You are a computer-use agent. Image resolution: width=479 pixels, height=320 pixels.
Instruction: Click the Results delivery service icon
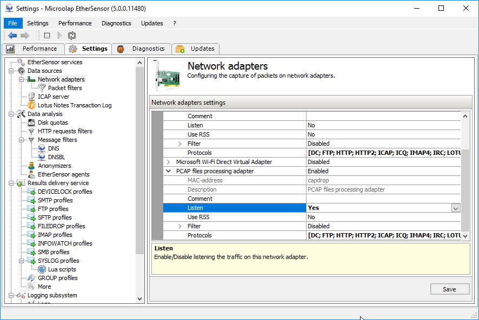point(21,183)
